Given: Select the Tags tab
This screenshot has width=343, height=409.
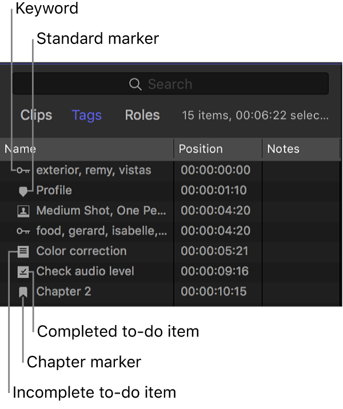Looking at the screenshot, I should tap(87, 115).
